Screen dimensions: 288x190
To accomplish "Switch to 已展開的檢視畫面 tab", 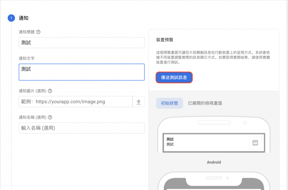I will [x=205, y=103].
